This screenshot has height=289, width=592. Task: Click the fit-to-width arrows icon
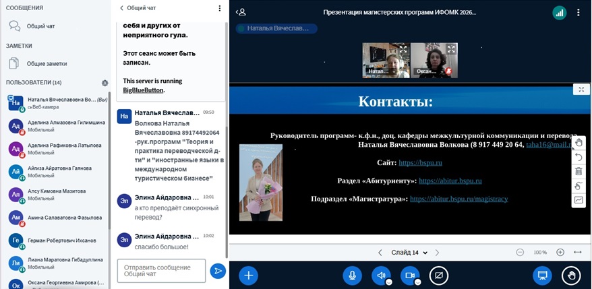[578, 252]
